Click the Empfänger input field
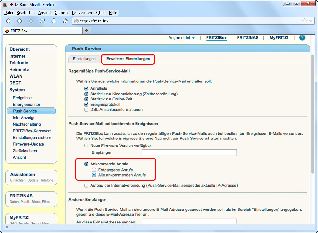The image size is (318, 233). point(189,152)
